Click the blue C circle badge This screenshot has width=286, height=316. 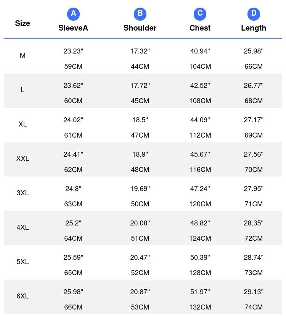[x=200, y=14]
